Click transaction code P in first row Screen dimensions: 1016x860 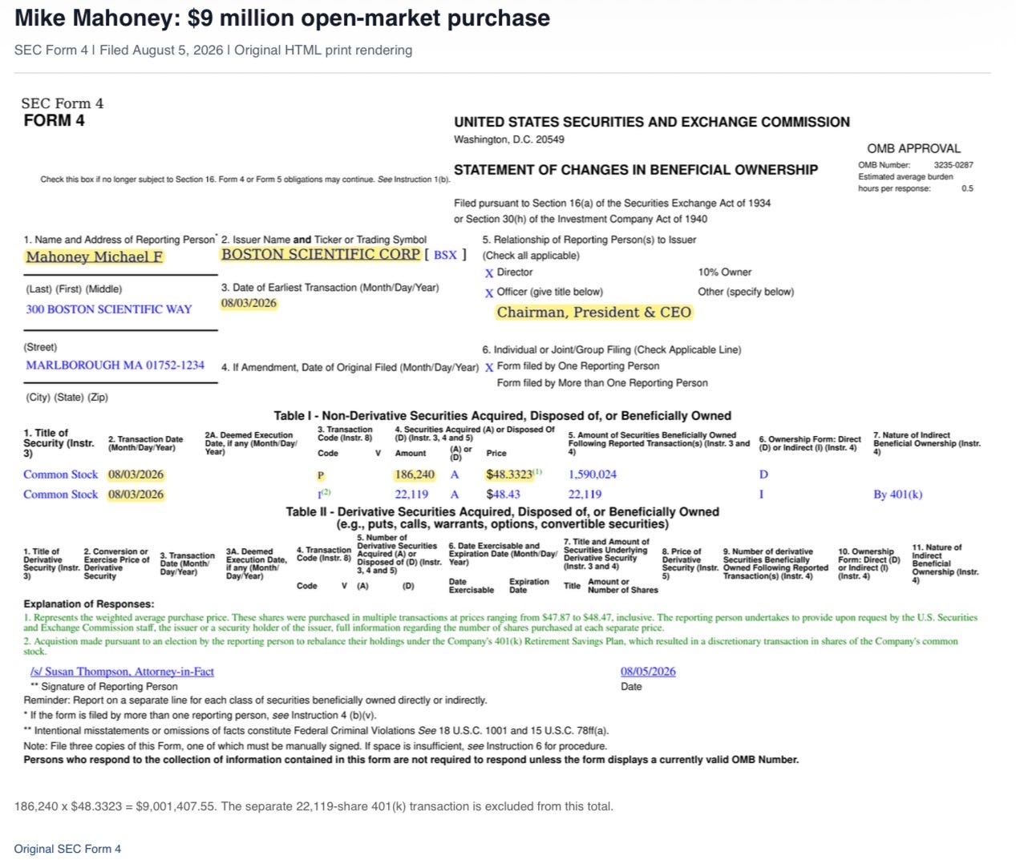click(321, 474)
